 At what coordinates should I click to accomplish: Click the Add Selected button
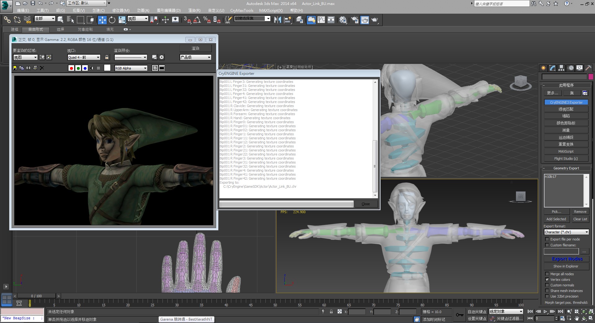(x=556, y=219)
